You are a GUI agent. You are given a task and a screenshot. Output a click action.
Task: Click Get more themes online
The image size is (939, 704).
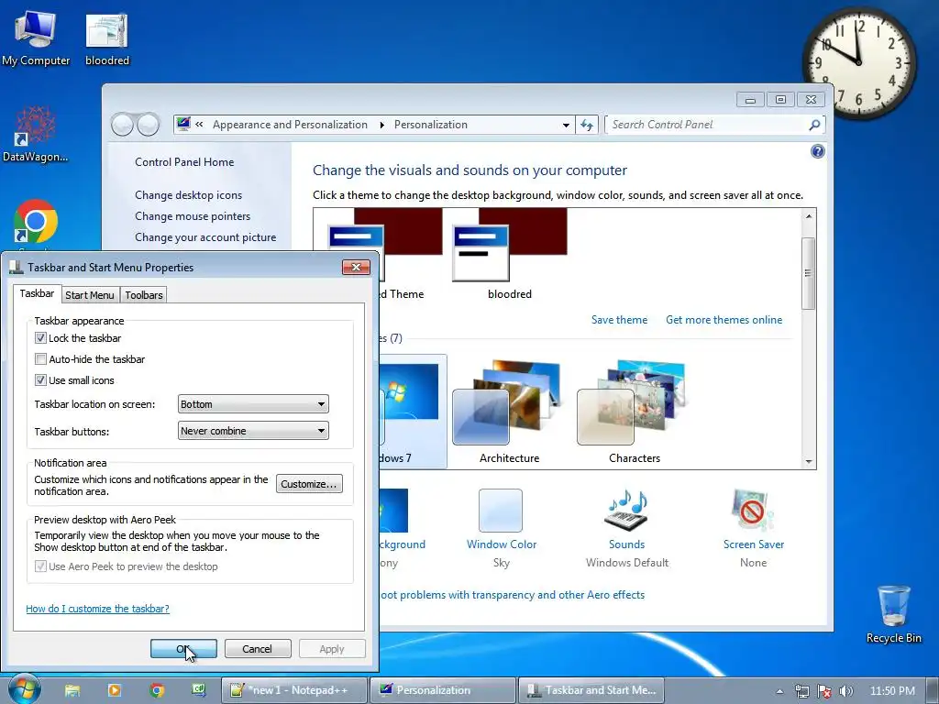coord(724,320)
